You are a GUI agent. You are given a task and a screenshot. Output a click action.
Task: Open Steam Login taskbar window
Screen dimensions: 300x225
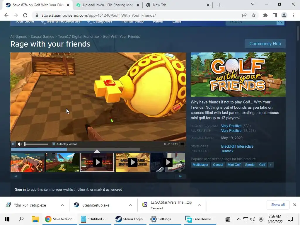129,219
